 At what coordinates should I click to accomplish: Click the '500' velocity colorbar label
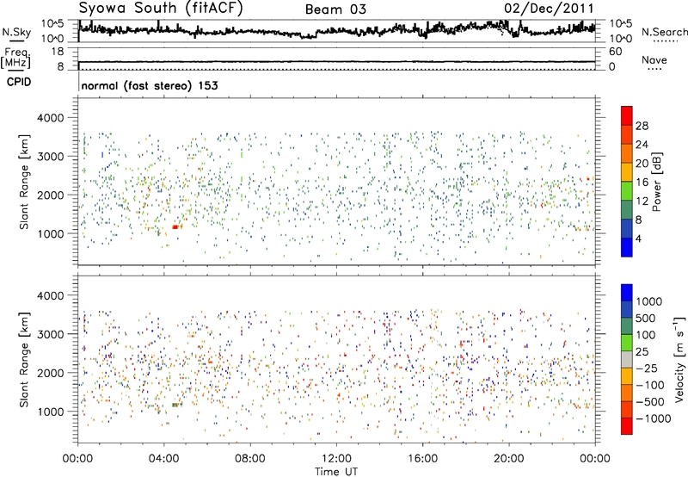[x=646, y=318]
